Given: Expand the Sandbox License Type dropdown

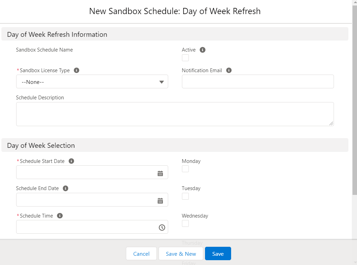Looking at the screenshot, I should tap(92, 82).
